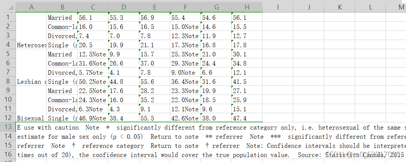Click footnote text starting 'E use with caution'
The width and height of the screenshot is (406, 162).
point(211,127)
